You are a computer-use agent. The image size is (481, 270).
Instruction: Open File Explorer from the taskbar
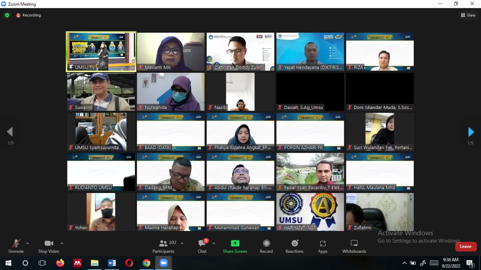coord(94,263)
